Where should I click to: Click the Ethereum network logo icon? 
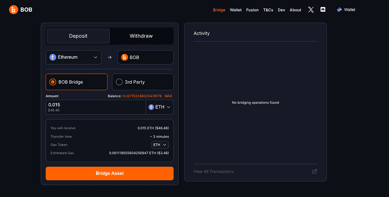click(x=53, y=57)
